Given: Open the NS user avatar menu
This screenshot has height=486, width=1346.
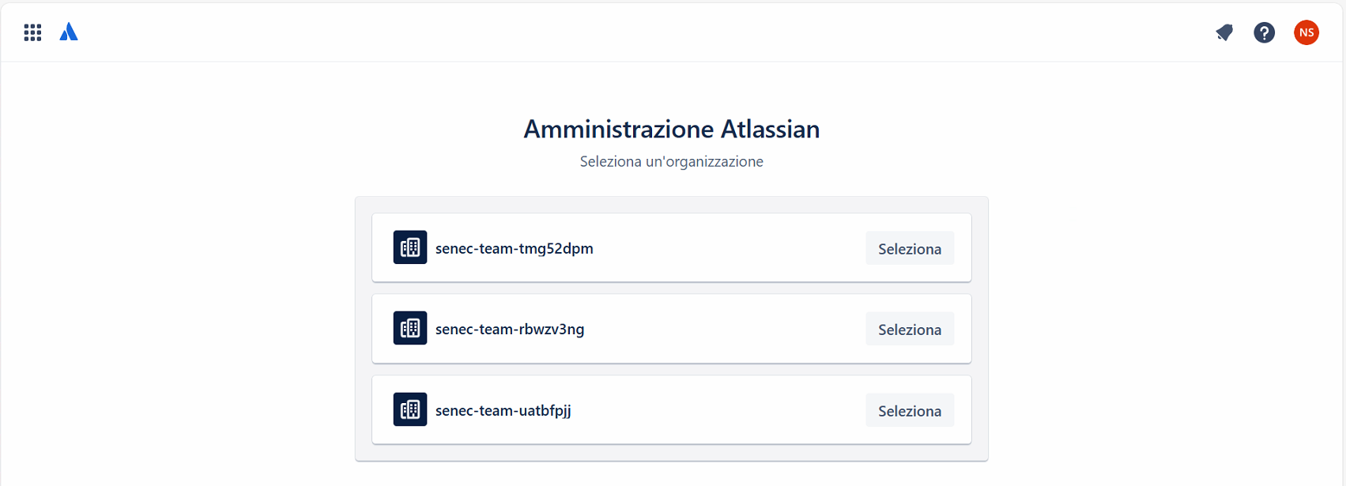Looking at the screenshot, I should [1306, 32].
